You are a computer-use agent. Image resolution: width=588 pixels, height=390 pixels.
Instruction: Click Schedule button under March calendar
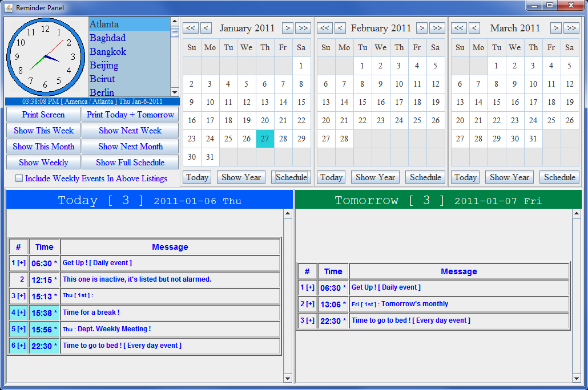pos(559,177)
